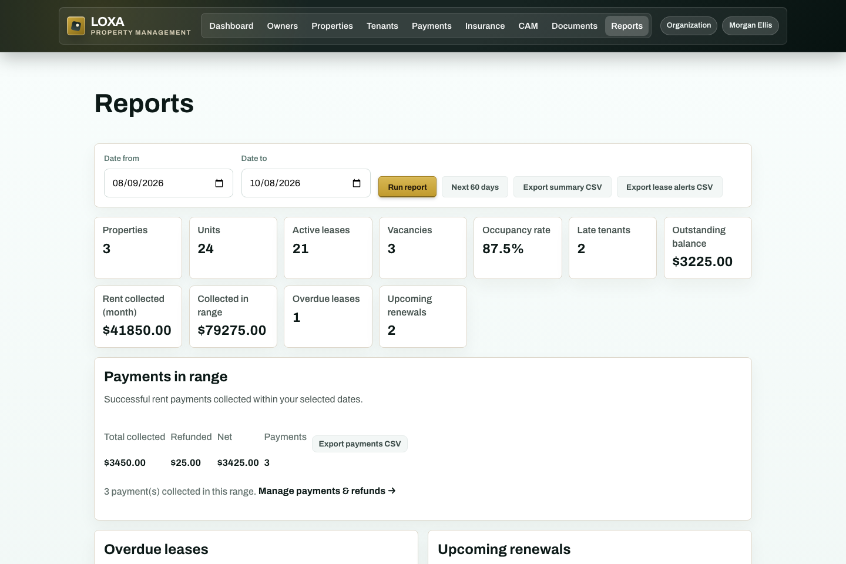The image size is (846, 564).
Task: Select the Overdue leases stat card
Action: pos(328,317)
